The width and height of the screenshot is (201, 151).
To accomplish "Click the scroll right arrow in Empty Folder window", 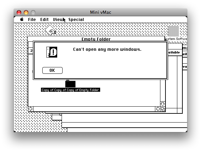I will click(158, 109).
